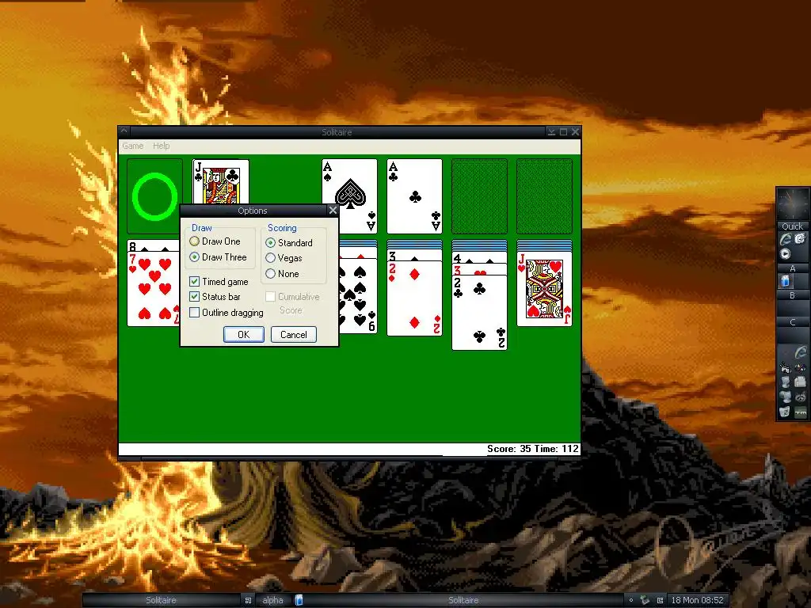Viewport: 811px width, 608px height.
Task: Click the Jack of clubs waste card
Action: 221,181
